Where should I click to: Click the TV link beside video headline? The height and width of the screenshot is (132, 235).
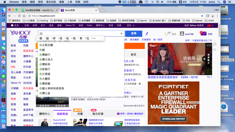[x=209, y=77]
